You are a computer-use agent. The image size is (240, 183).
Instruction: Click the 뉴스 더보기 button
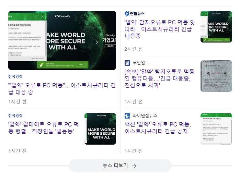[x=120, y=166]
